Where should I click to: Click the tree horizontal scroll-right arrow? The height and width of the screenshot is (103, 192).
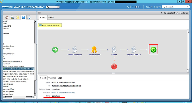click(x=33, y=97)
